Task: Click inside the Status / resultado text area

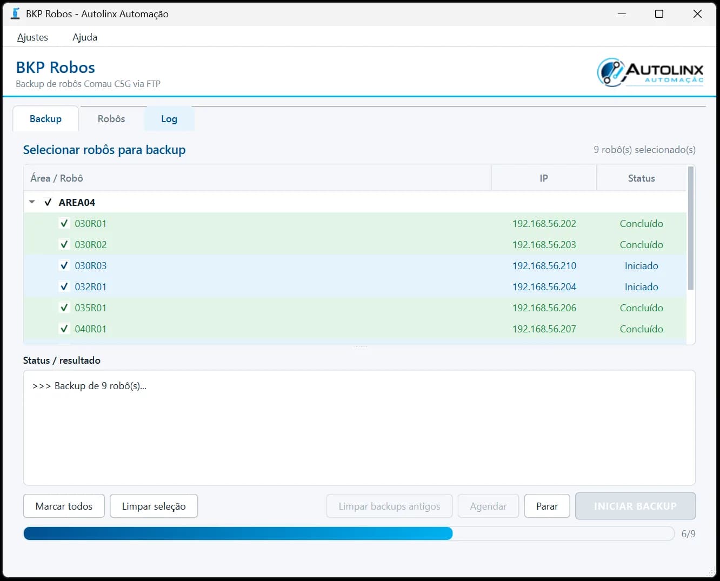Action: [x=359, y=428]
